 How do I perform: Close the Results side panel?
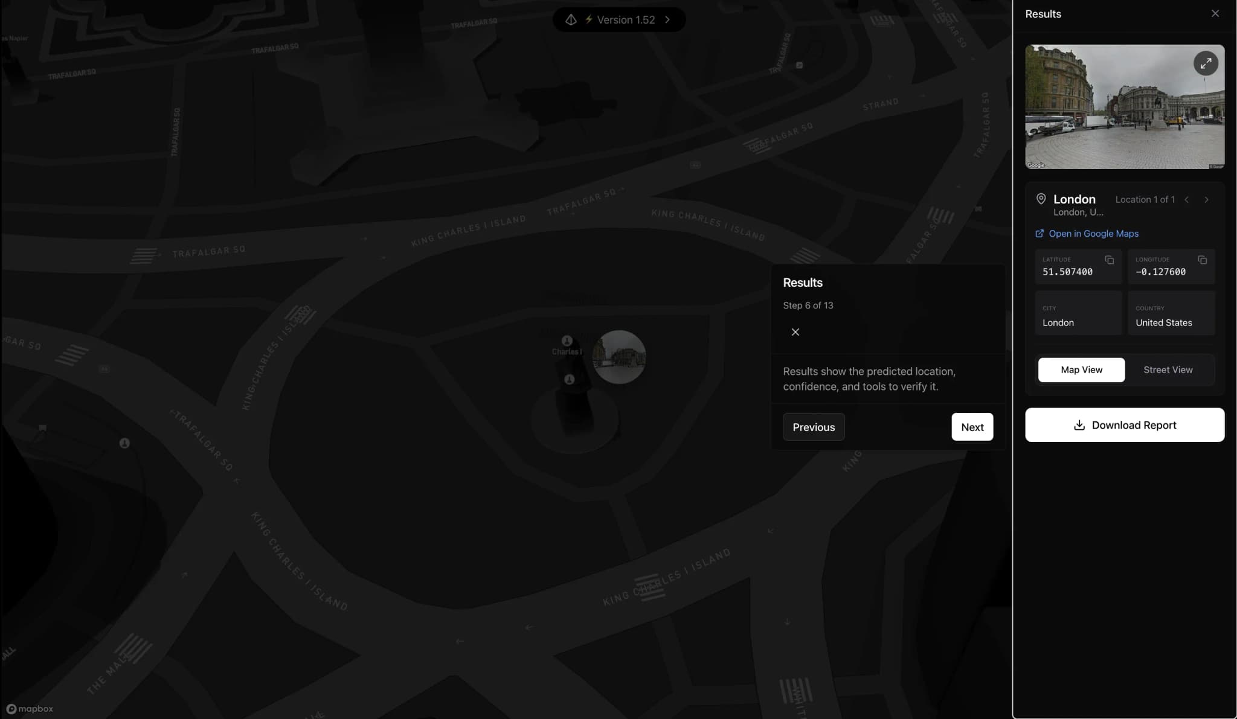point(1215,13)
